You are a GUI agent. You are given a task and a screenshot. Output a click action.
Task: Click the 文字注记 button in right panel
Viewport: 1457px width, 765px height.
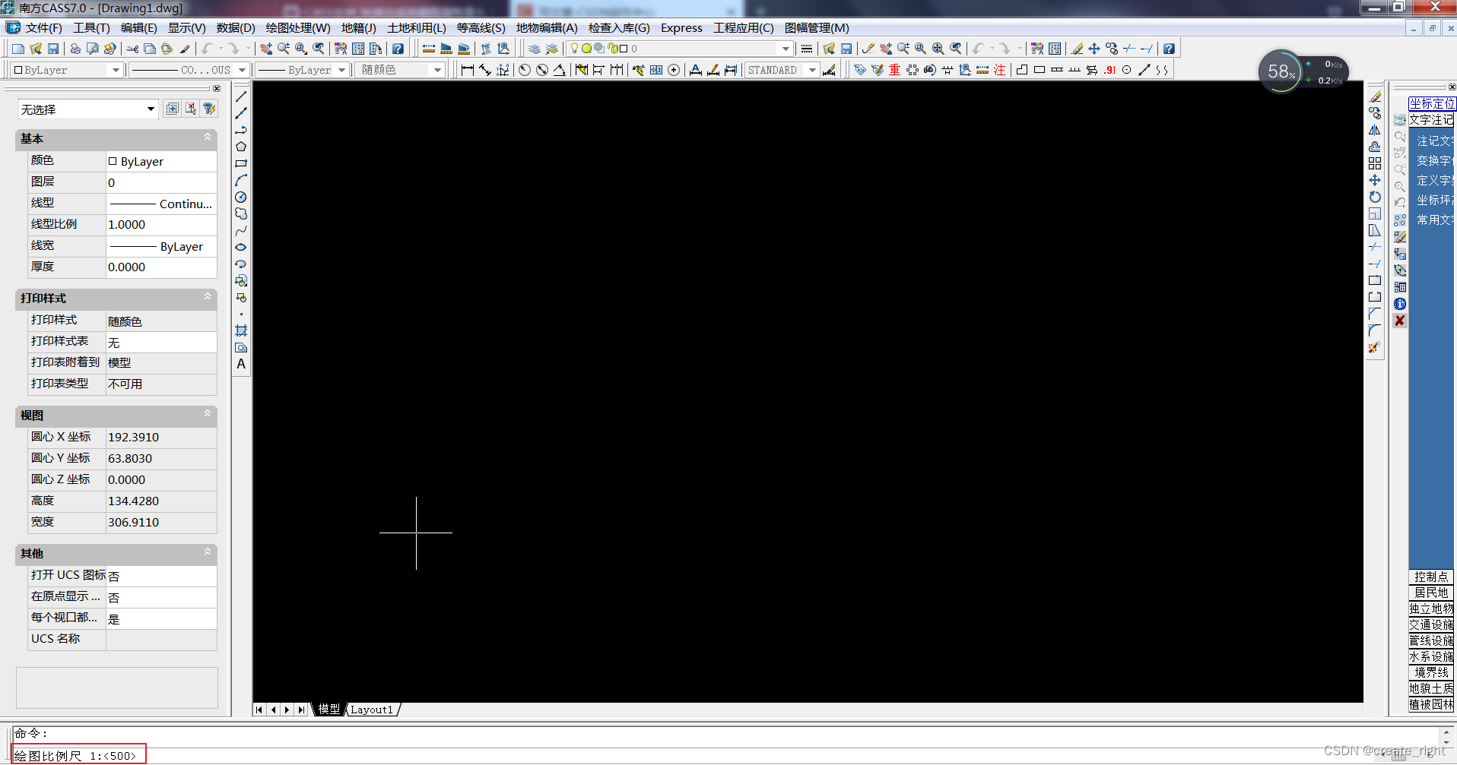coord(1432,120)
